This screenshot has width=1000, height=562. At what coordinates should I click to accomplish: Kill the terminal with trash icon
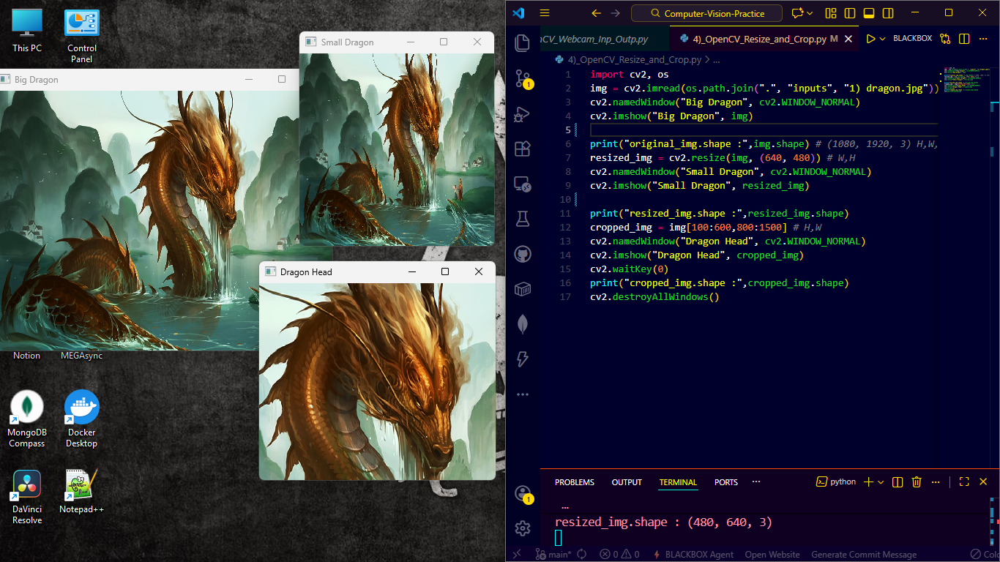[x=917, y=482]
